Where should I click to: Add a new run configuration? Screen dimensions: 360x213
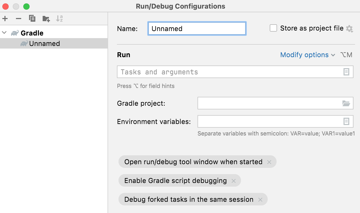pos(5,19)
